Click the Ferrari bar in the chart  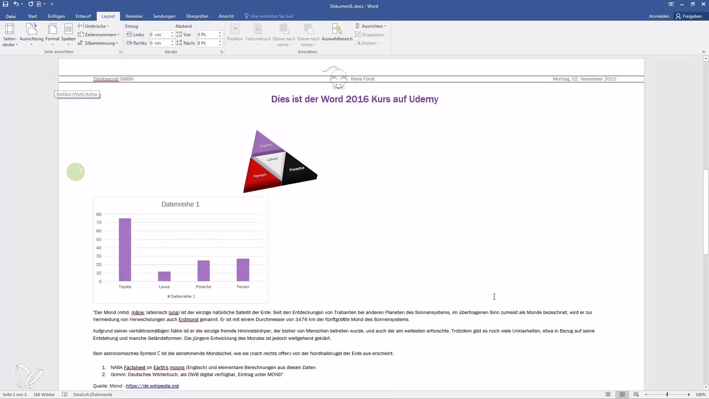[x=243, y=270]
